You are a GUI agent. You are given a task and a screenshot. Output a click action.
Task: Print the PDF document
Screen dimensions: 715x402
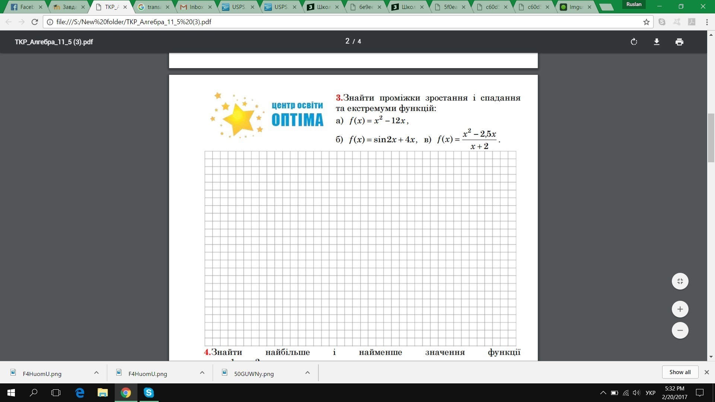click(679, 42)
